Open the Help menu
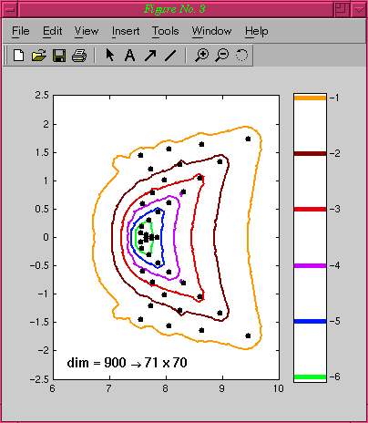Image resolution: width=368 pixels, height=423 pixels. pyautogui.click(x=257, y=31)
